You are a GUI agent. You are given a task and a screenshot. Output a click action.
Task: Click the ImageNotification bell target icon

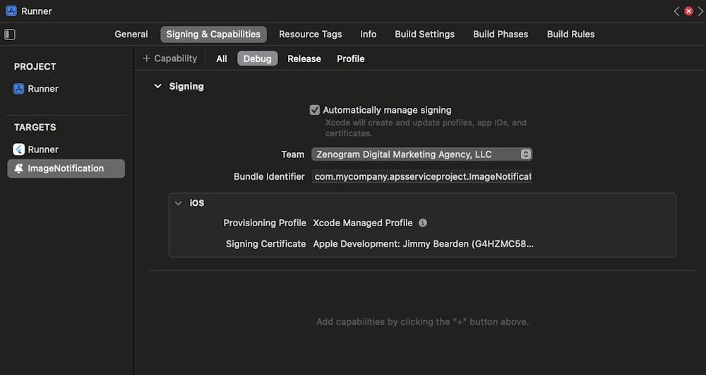click(19, 168)
